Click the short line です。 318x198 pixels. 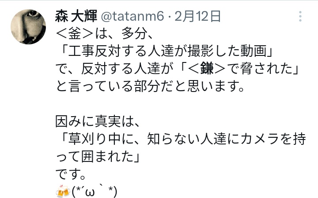point(71,175)
